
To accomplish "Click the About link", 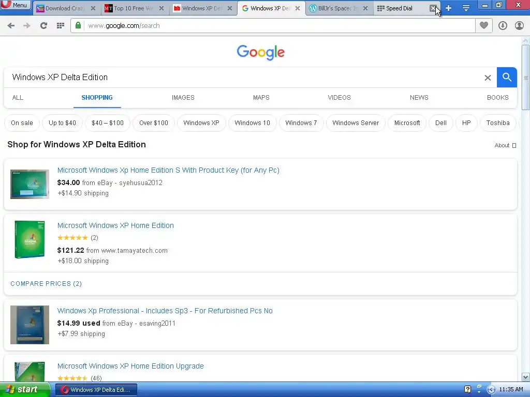I will click(505, 145).
